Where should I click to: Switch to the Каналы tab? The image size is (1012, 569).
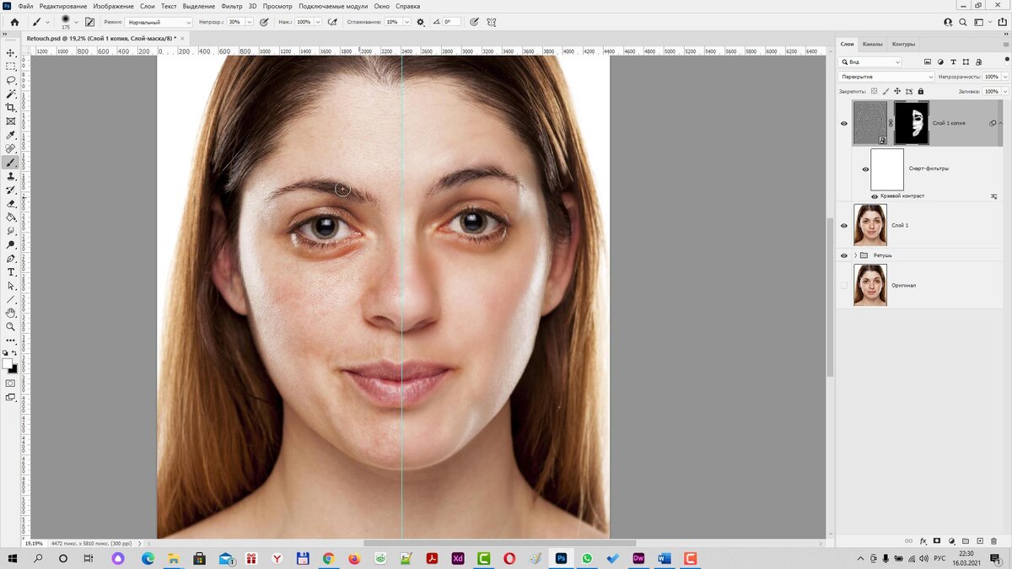(x=872, y=44)
